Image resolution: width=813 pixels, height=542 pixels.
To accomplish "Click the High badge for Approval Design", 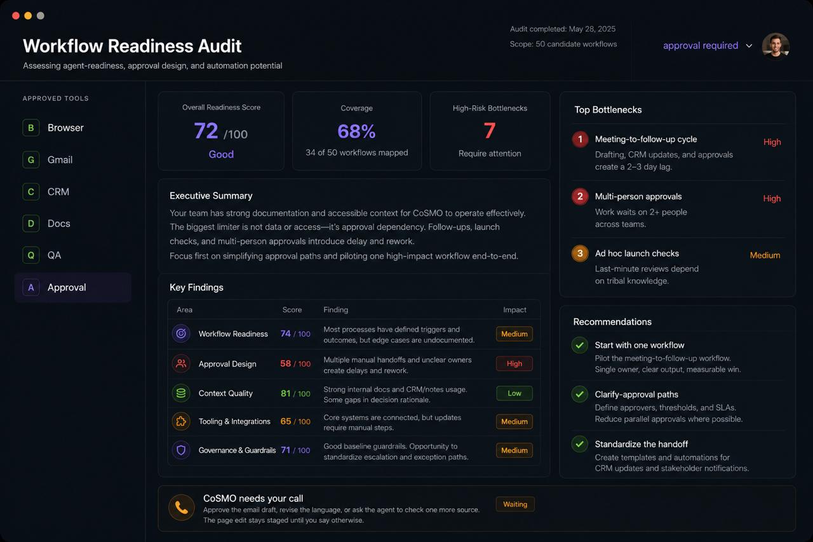I will pyautogui.click(x=514, y=364).
